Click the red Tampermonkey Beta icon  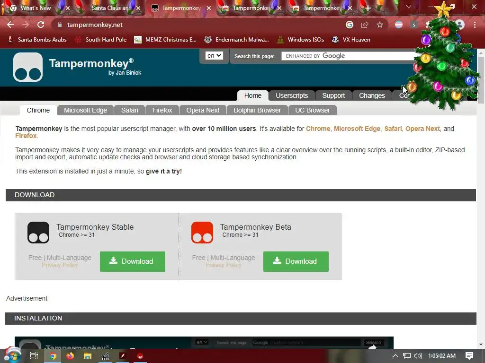202,233
